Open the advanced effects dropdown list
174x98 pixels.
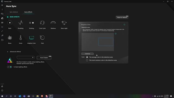[26, 57]
